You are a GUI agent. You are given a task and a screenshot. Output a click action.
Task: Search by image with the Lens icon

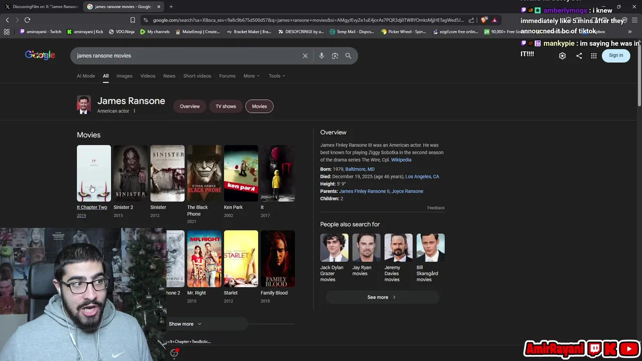tap(335, 56)
